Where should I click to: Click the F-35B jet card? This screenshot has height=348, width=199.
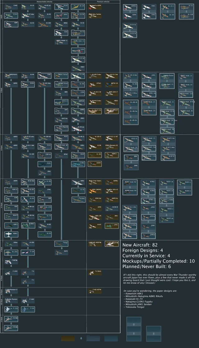[11, 328]
